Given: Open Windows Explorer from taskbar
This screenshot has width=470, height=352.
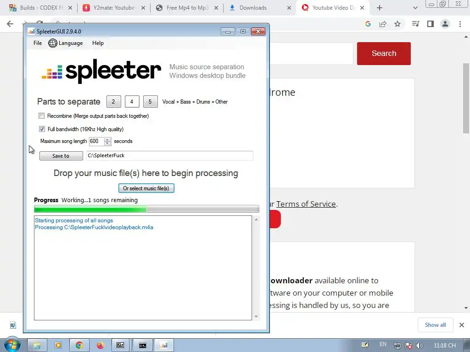Looking at the screenshot, I should click(37, 346).
